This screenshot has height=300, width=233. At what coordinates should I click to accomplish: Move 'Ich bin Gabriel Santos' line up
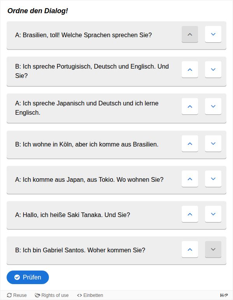click(190, 250)
